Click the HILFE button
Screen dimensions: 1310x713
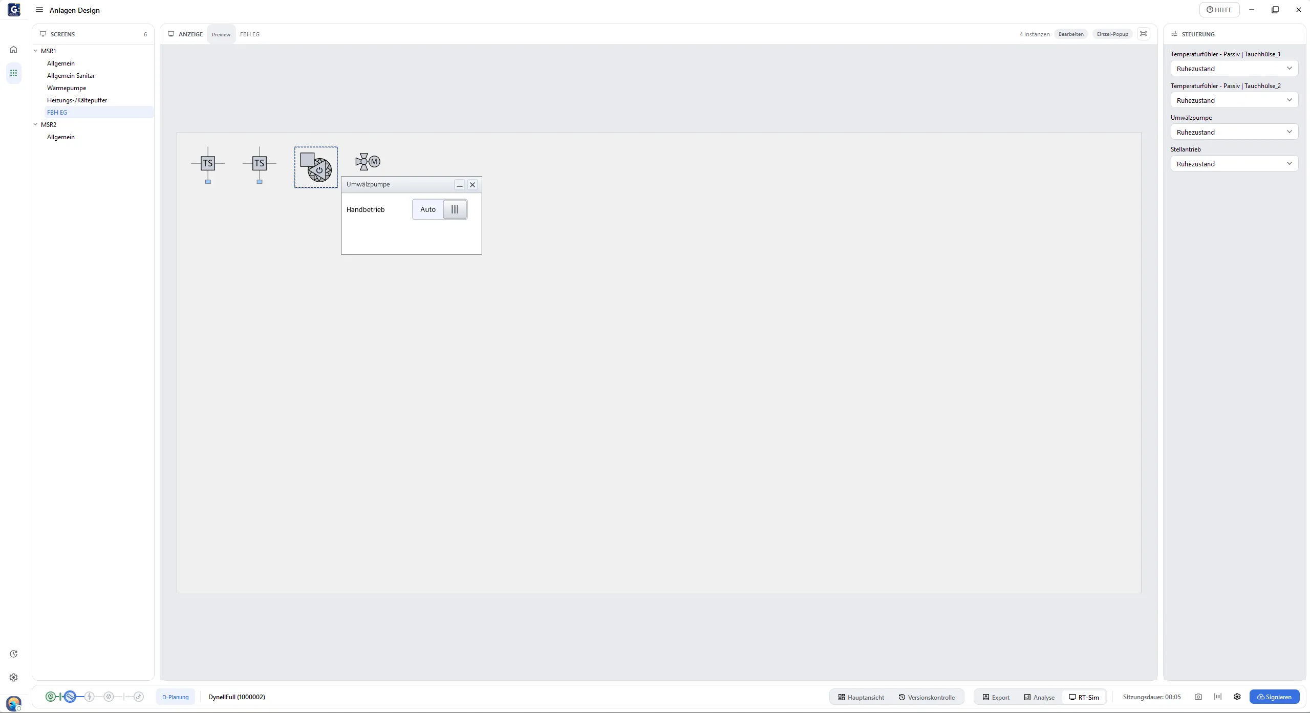[1219, 10]
